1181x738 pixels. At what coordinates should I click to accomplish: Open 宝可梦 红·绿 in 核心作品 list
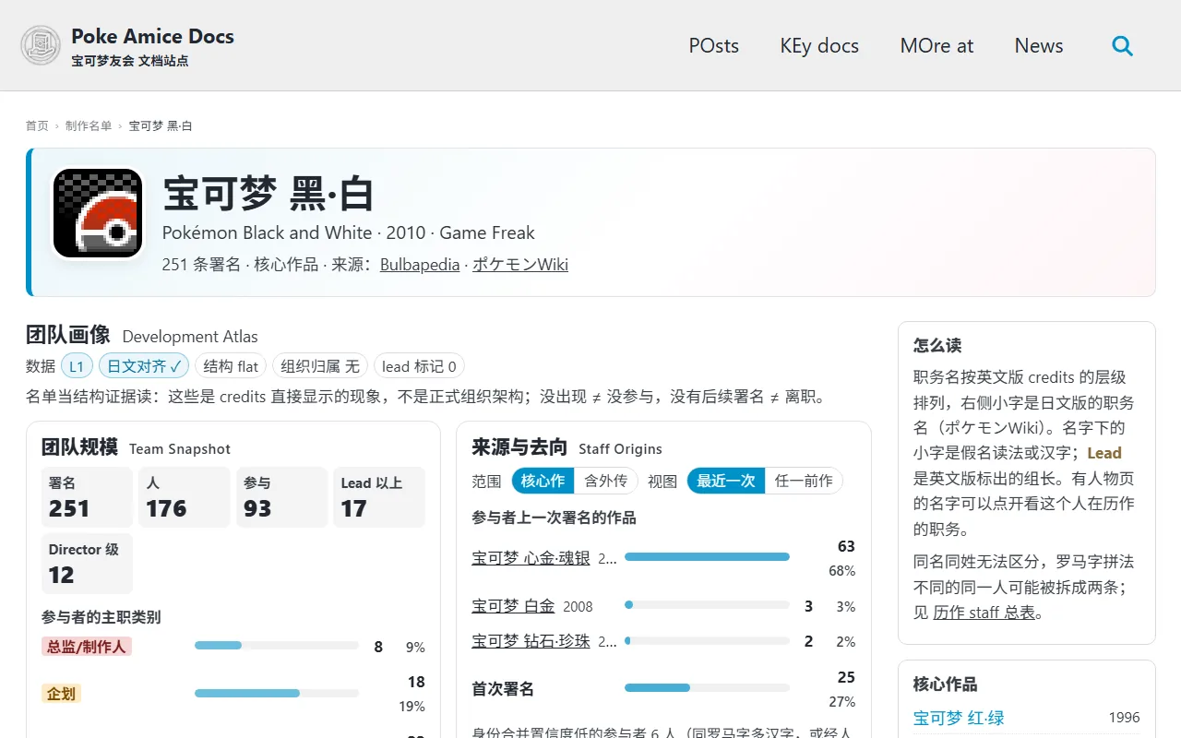959,718
